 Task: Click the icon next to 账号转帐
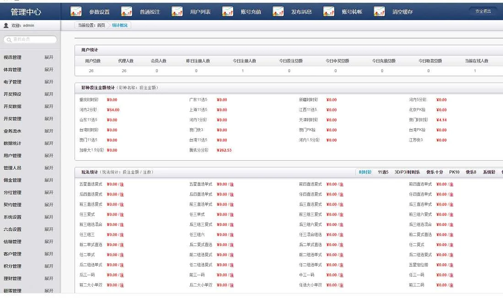(328, 11)
